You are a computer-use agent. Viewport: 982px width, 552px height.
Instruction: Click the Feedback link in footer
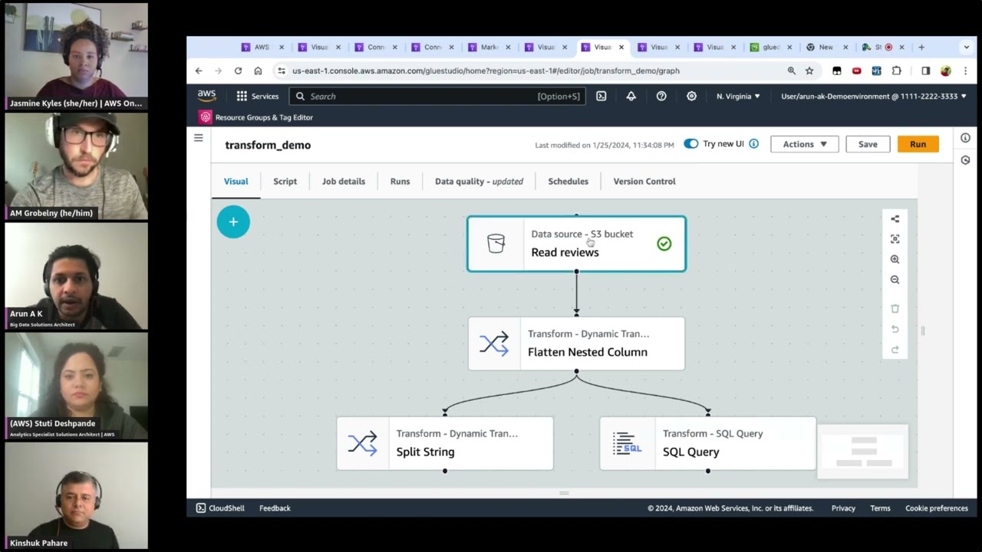[x=275, y=508]
